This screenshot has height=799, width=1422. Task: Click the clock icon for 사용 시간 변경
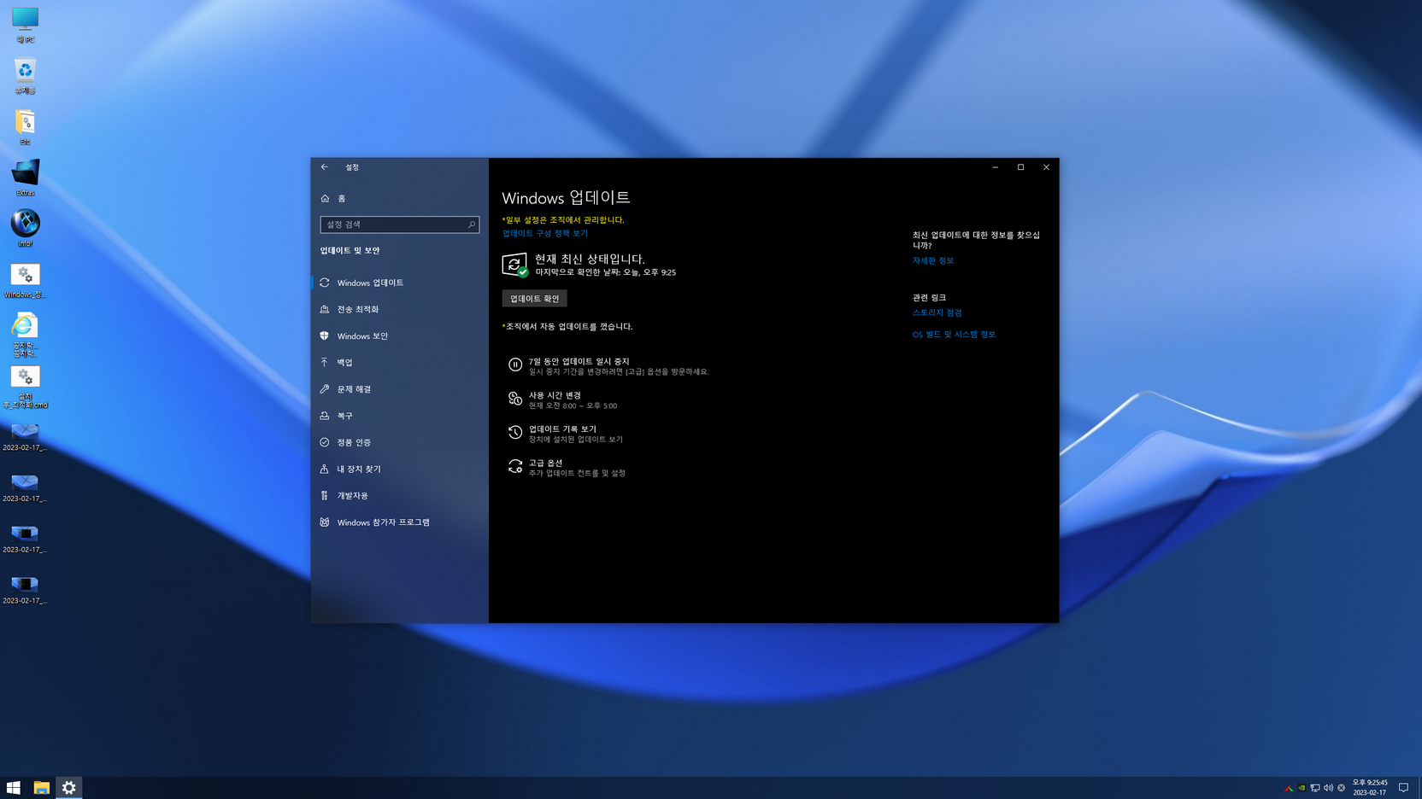[x=515, y=399]
